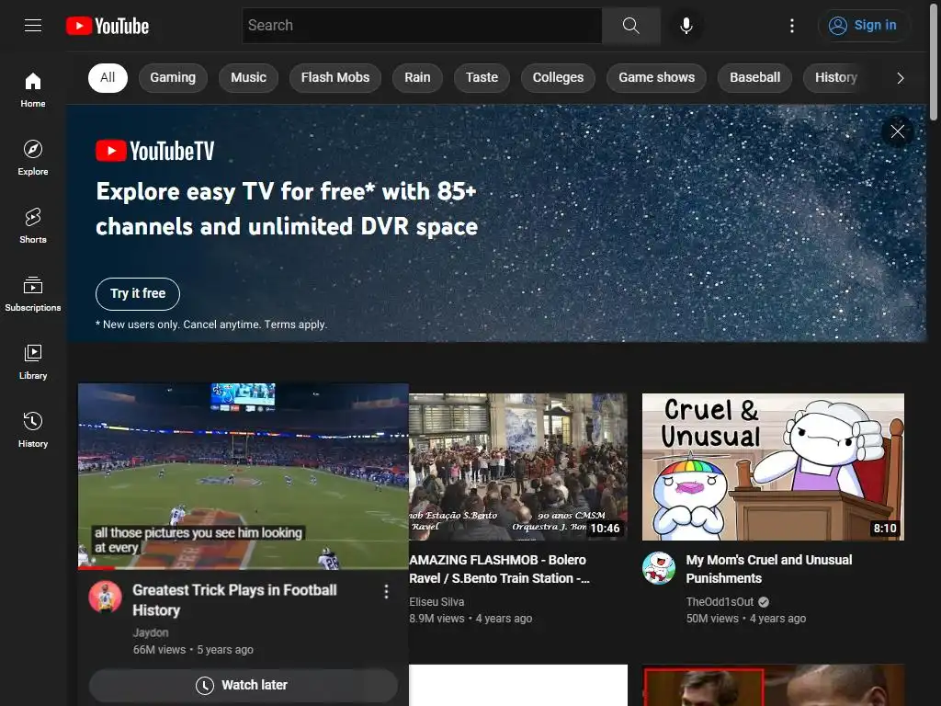941x706 pixels.
Task: Open Shorts in sidebar
Action: [x=33, y=225]
